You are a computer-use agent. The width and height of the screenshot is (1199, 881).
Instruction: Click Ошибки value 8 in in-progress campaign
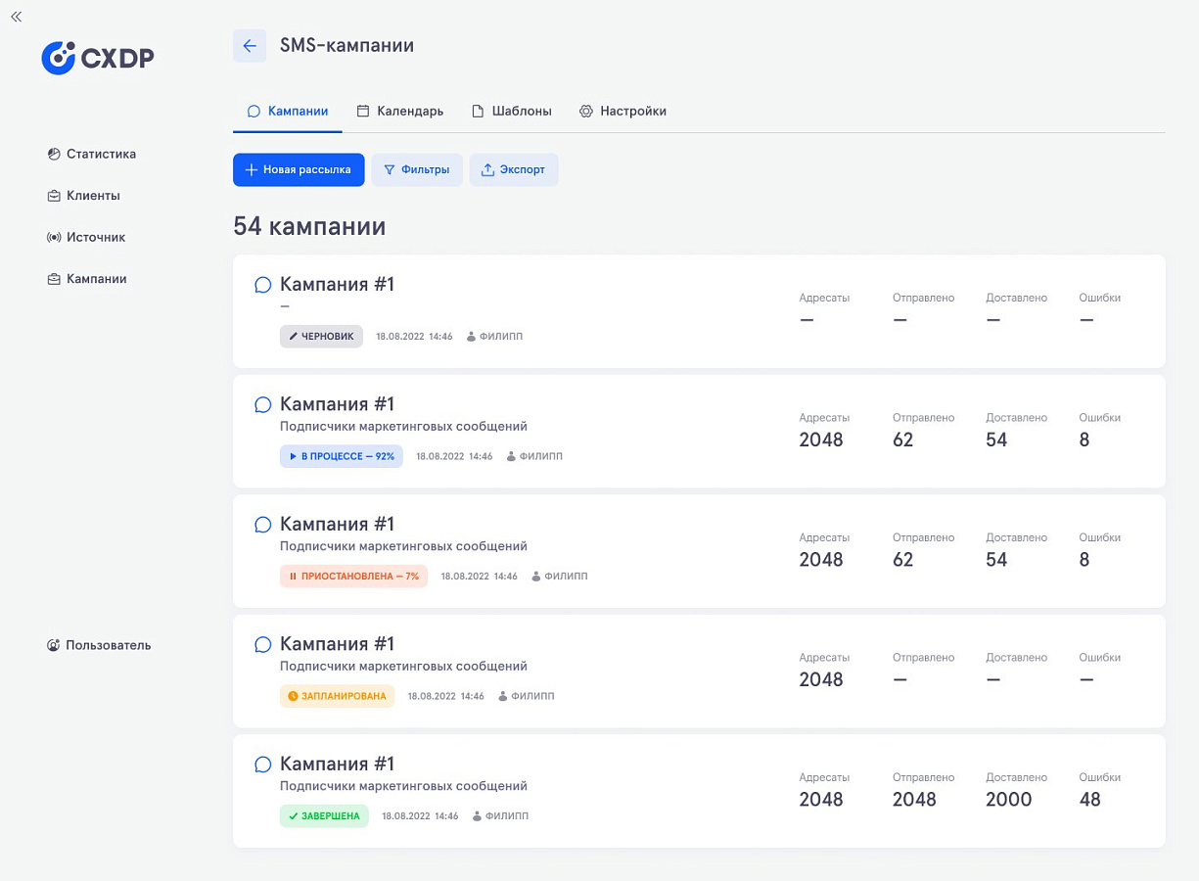[x=1084, y=440]
